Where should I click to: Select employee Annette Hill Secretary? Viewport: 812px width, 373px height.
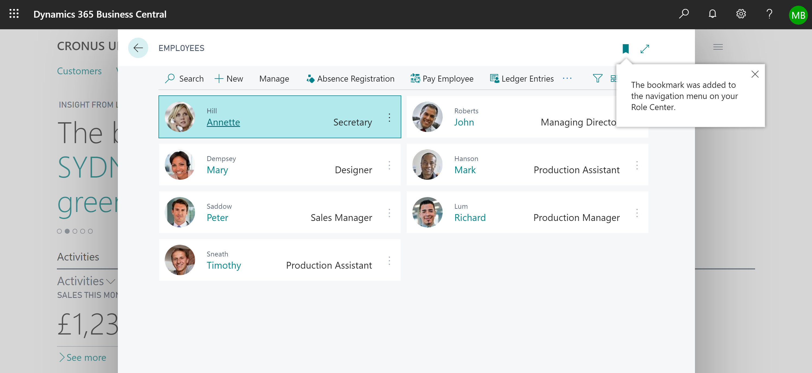(280, 117)
